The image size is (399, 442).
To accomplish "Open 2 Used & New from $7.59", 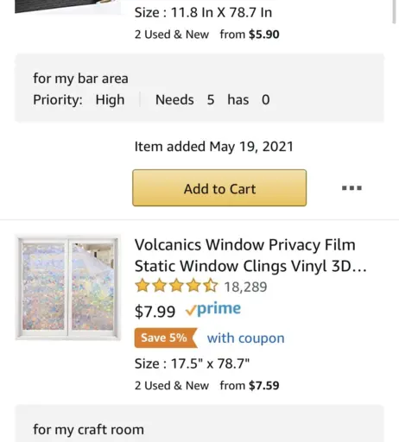I will point(206,385).
